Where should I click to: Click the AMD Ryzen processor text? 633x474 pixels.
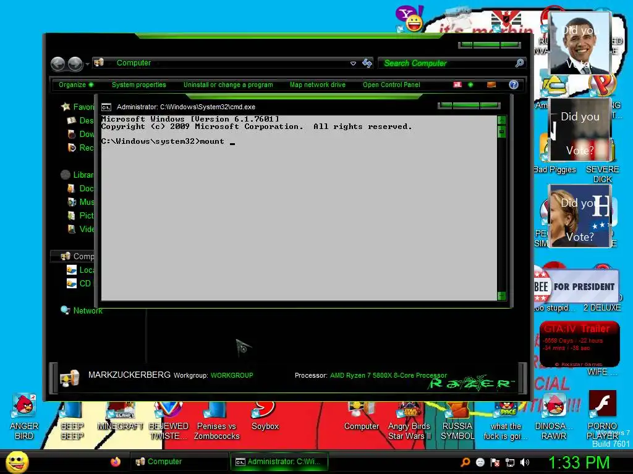point(388,375)
